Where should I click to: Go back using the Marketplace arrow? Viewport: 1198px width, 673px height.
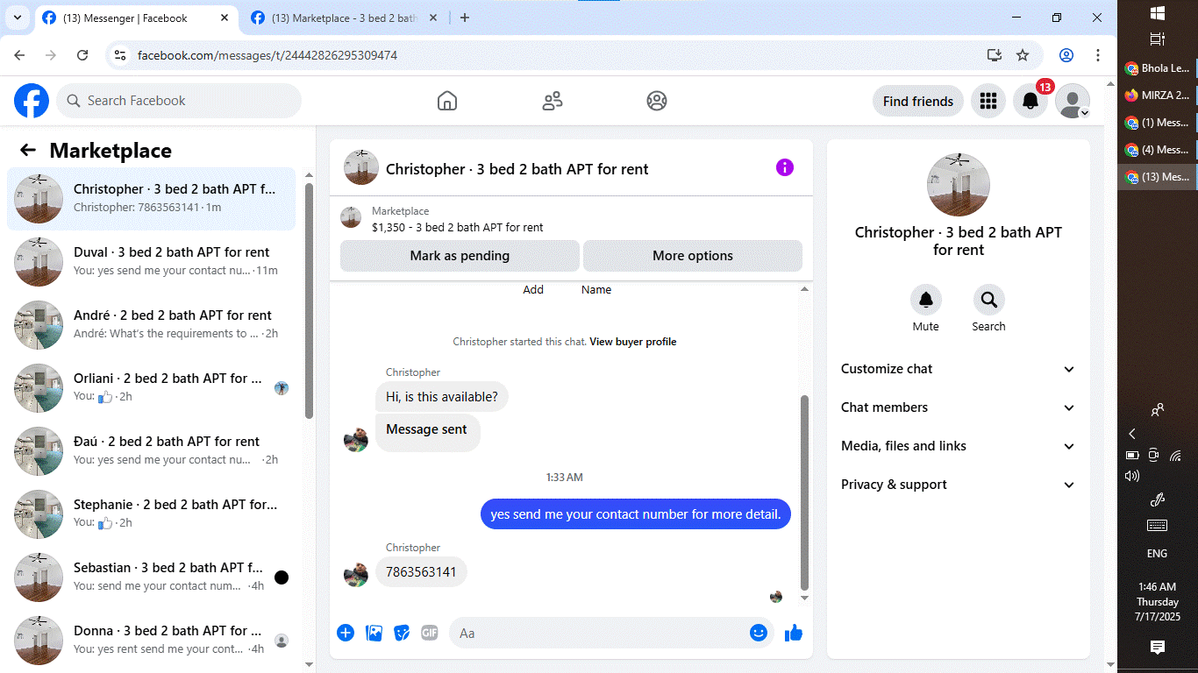pos(28,150)
